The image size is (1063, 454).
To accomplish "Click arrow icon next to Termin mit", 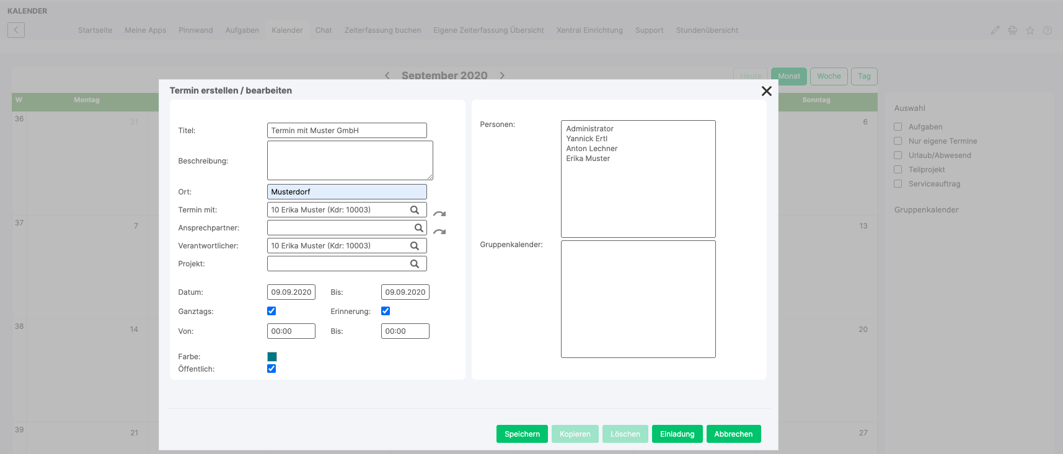I will pyautogui.click(x=439, y=214).
